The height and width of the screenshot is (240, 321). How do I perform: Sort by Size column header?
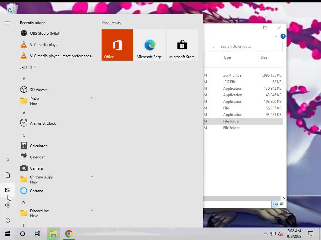271,57
